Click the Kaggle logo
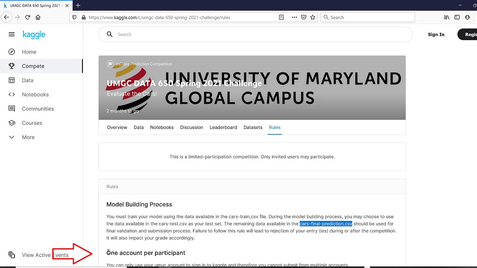The width and height of the screenshot is (477, 268). point(34,35)
